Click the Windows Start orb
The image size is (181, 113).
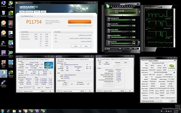pos(3,111)
